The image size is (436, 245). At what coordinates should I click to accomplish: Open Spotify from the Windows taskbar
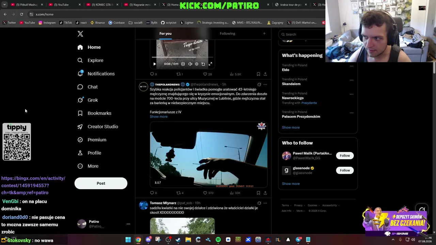pos(218,240)
